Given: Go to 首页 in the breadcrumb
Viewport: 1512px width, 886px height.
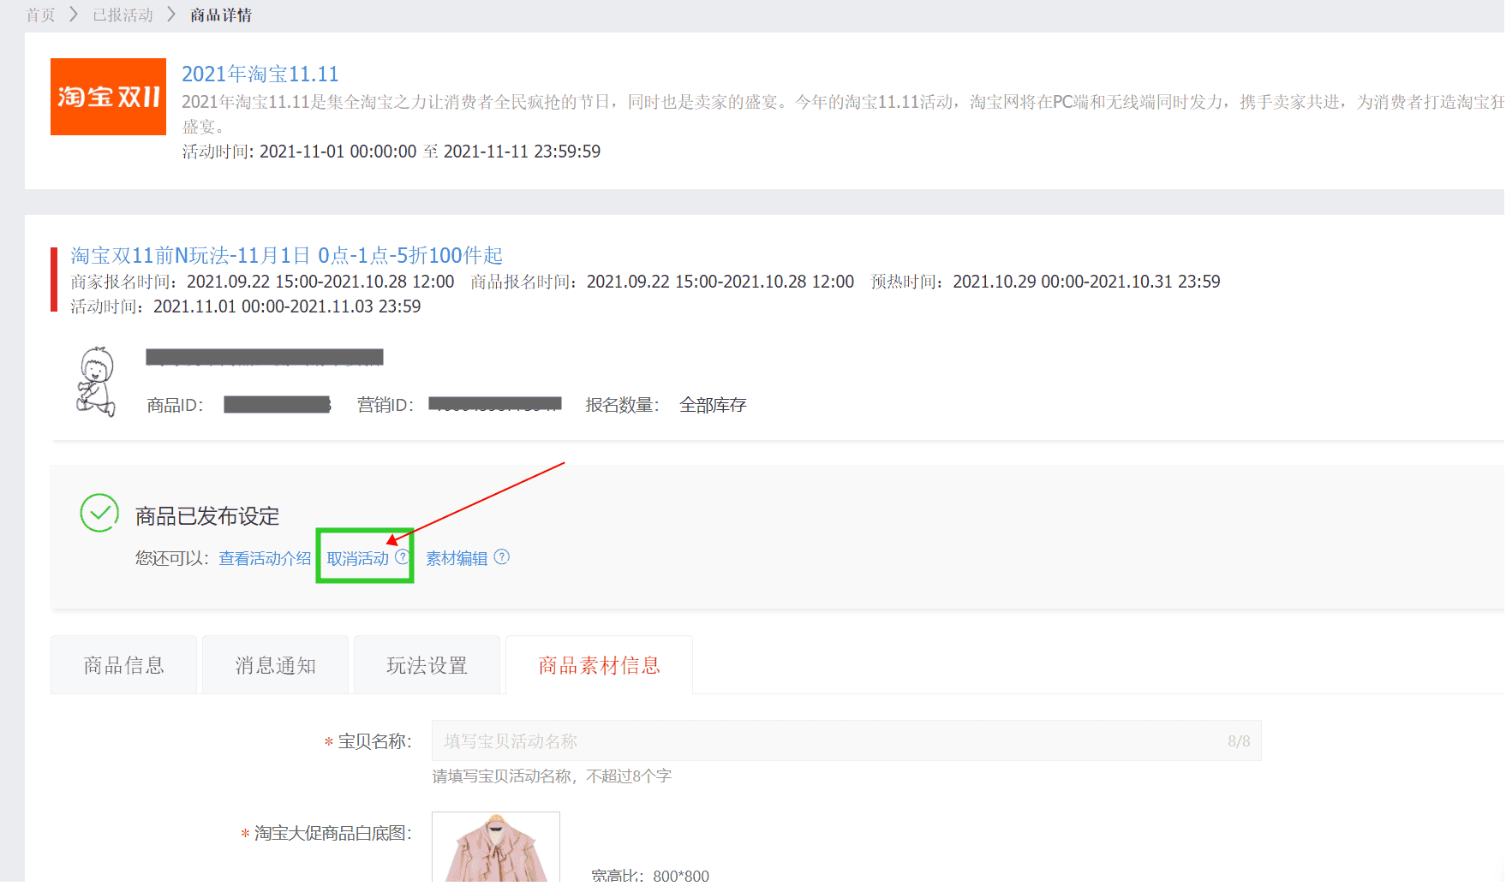Looking at the screenshot, I should point(40,15).
